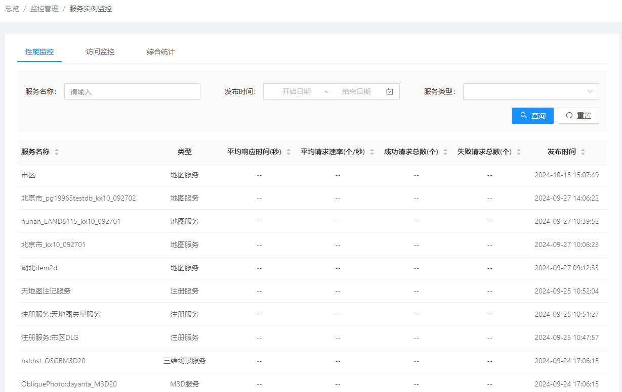Sort by 平均响应时间(秒) sort icon

[288, 152]
